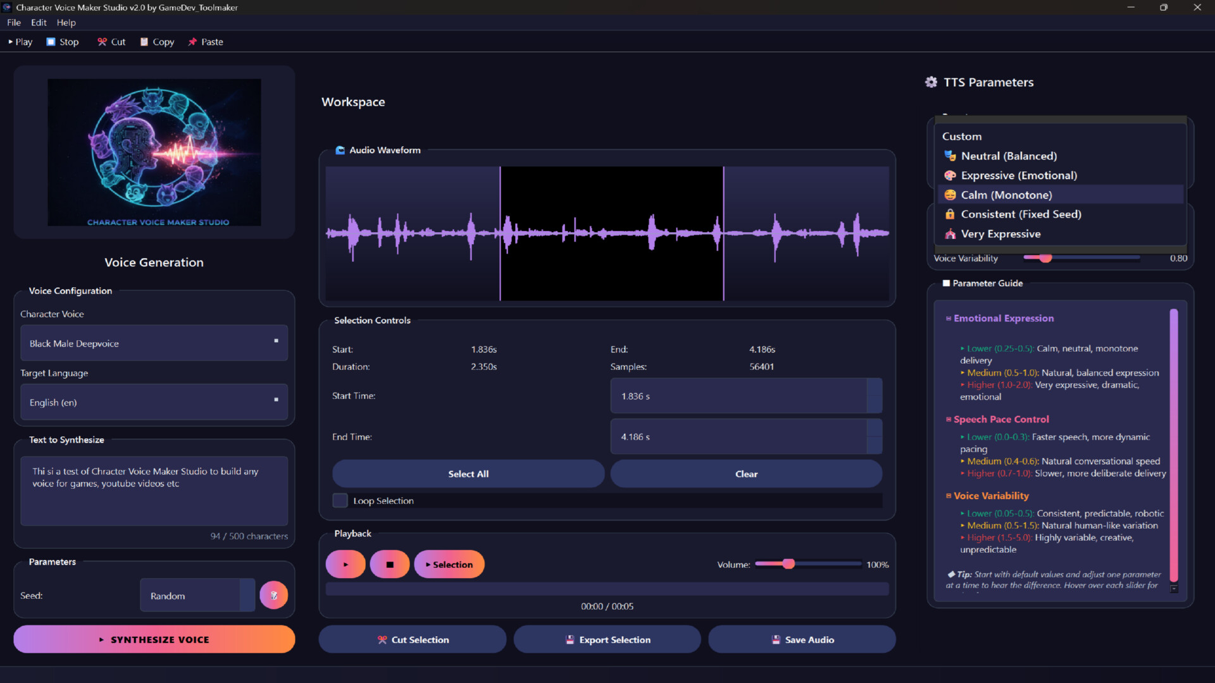The height and width of the screenshot is (683, 1215).
Task: Open the Target Language dropdown
Action: [154, 402]
